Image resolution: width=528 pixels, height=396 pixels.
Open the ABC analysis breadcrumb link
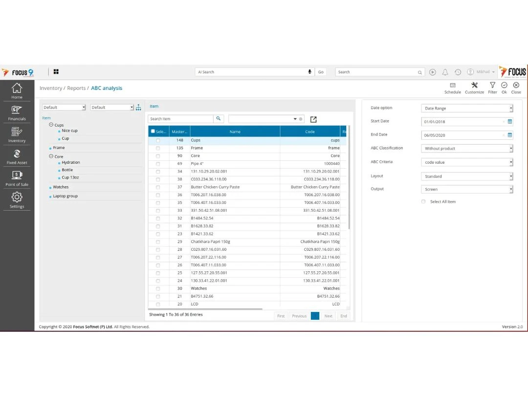(x=107, y=88)
